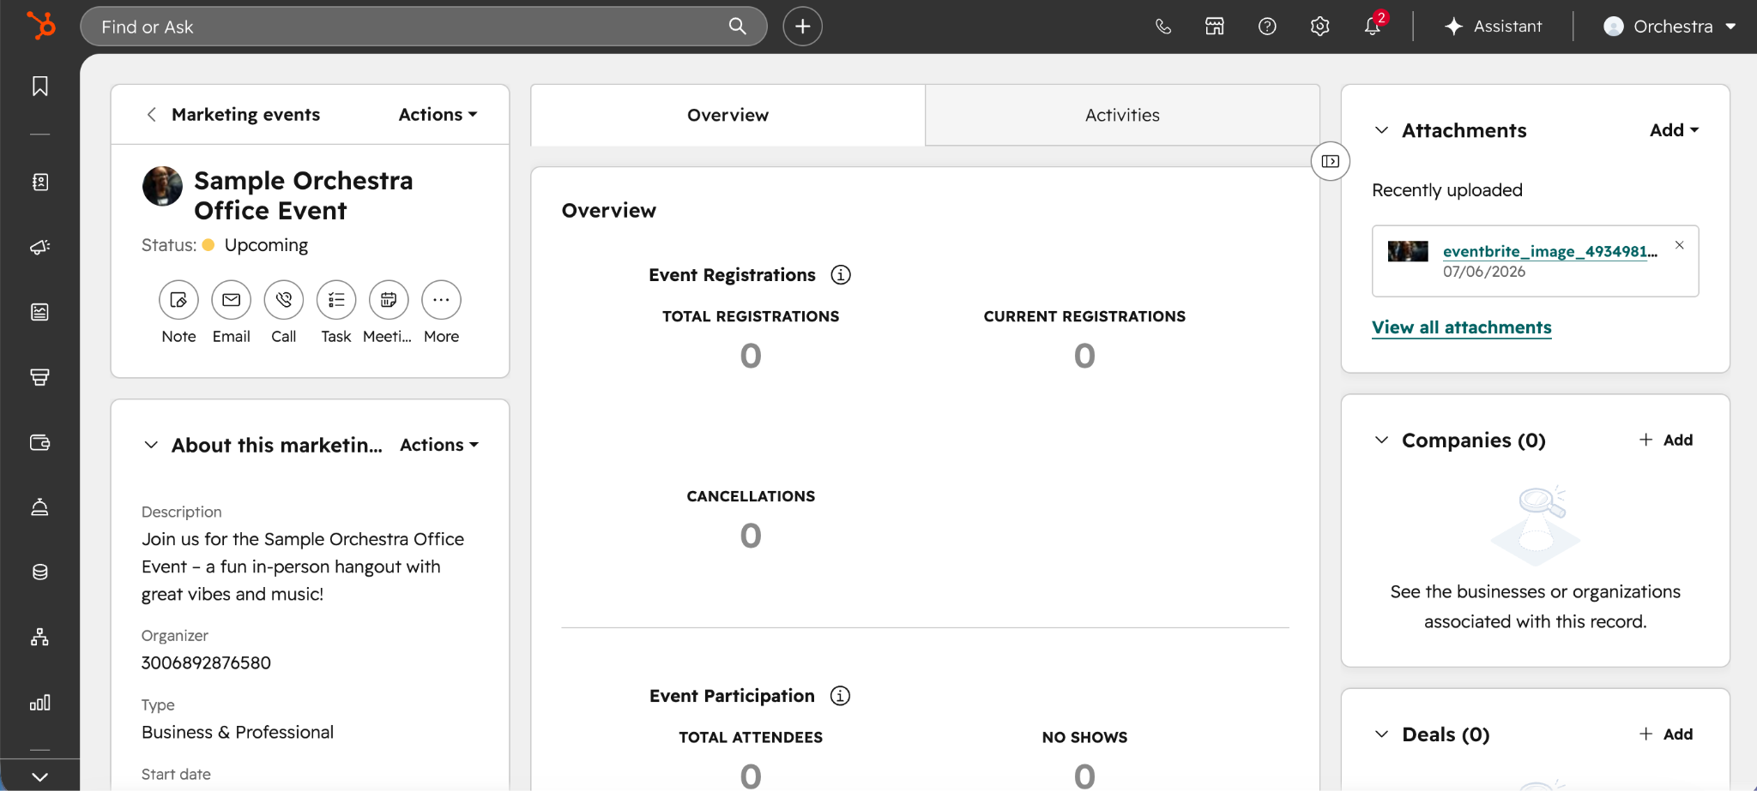Screen dimensions: 1757x791
Task: Open the More actions ellipsis
Action: point(441,300)
